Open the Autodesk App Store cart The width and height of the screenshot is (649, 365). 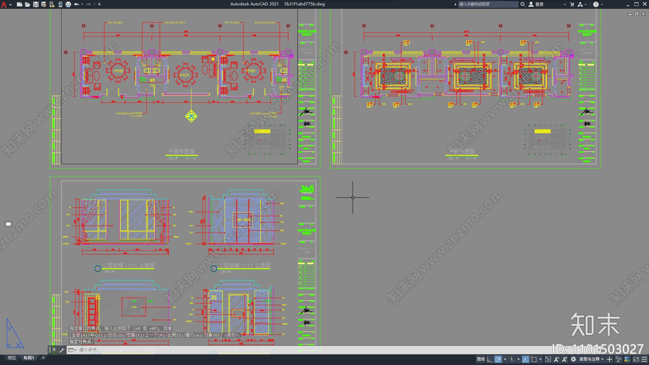click(572, 4)
